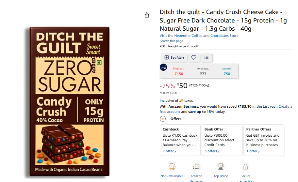Click the Amazon Delivered truck icon
Viewport: 298px width, 182px height.
click(x=196, y=166)
